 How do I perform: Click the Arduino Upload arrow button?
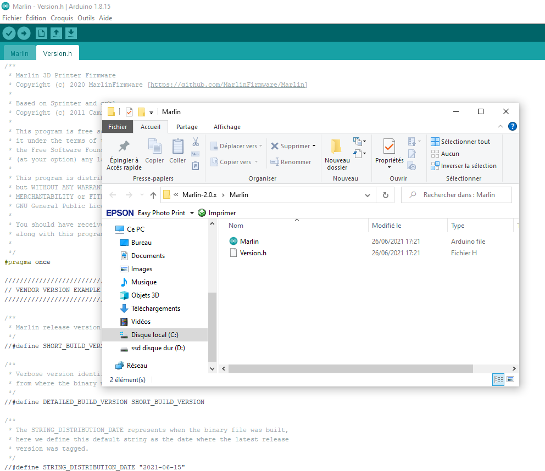(x=24, y=33)
